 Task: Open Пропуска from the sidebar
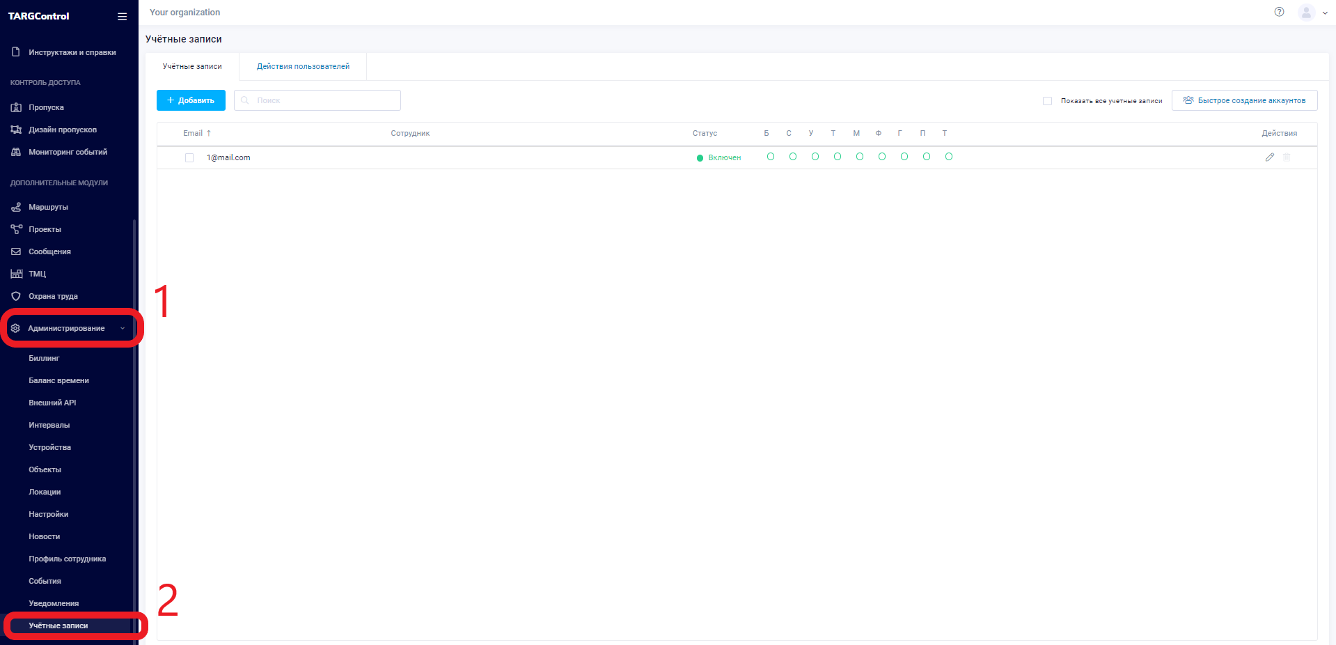(x=46, y=107)
